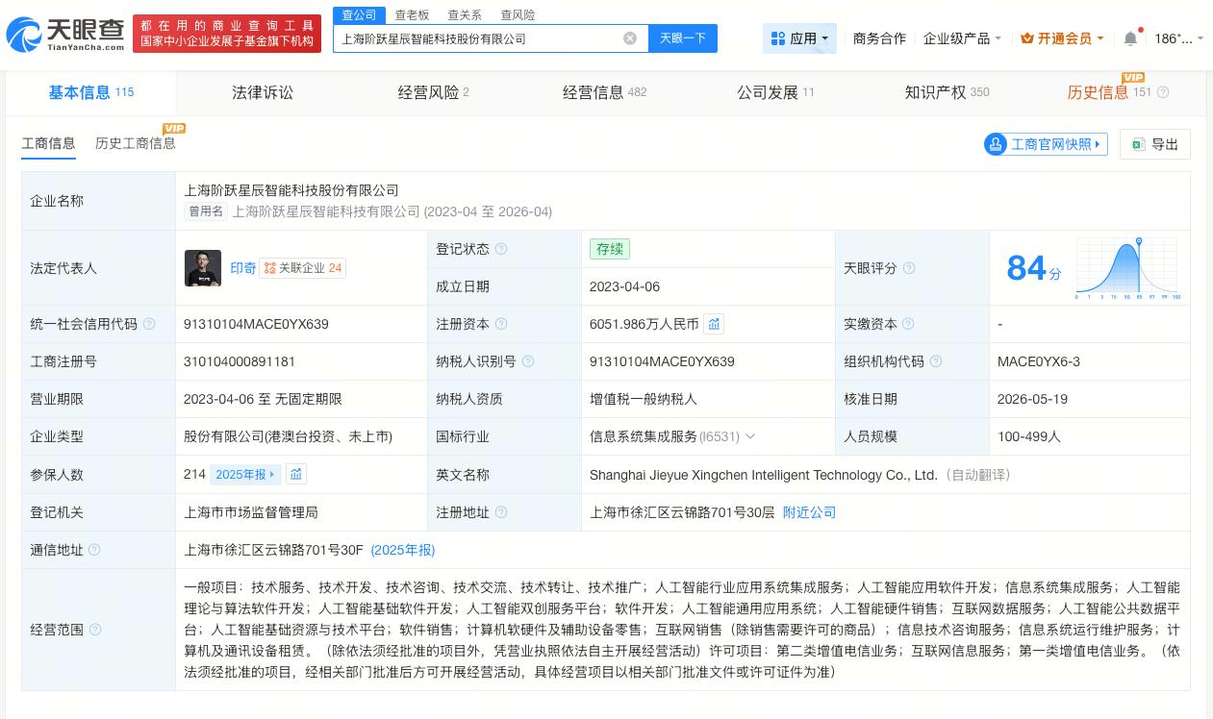Click help icon next to 组织机构代码

click(936, 361)
